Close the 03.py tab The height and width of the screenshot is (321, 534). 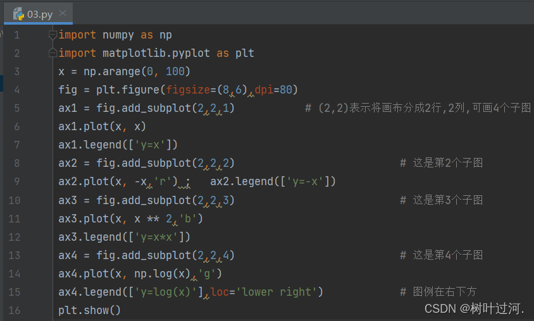coord(63,13)
